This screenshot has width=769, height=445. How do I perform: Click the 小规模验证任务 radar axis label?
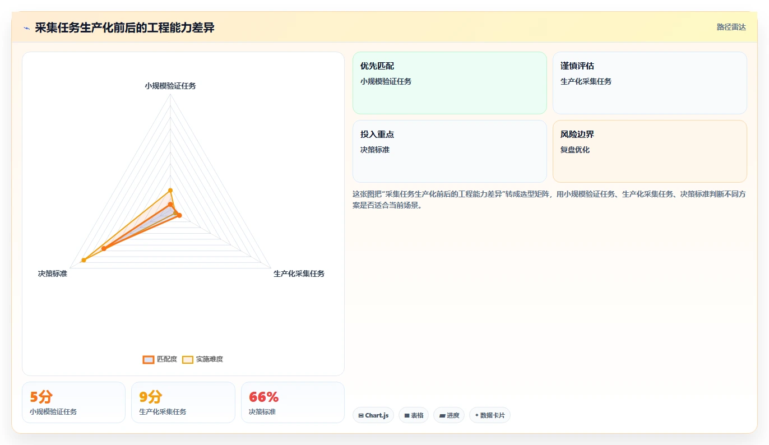(170, 86)
